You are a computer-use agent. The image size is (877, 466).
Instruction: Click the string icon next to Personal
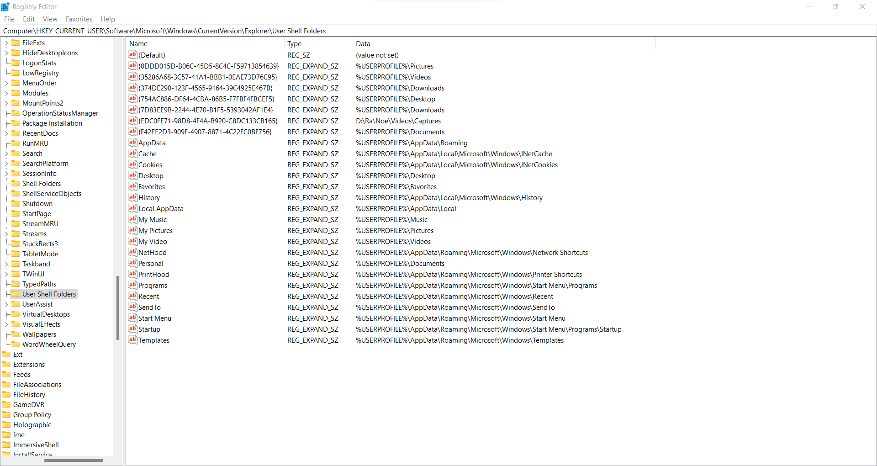(x=133, y=263)
